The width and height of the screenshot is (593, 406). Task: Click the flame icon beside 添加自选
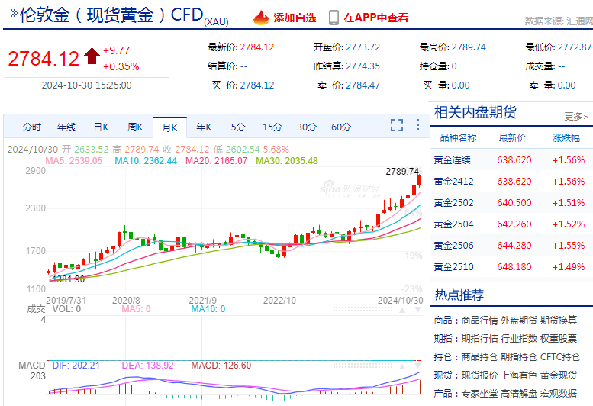point(260,18)
